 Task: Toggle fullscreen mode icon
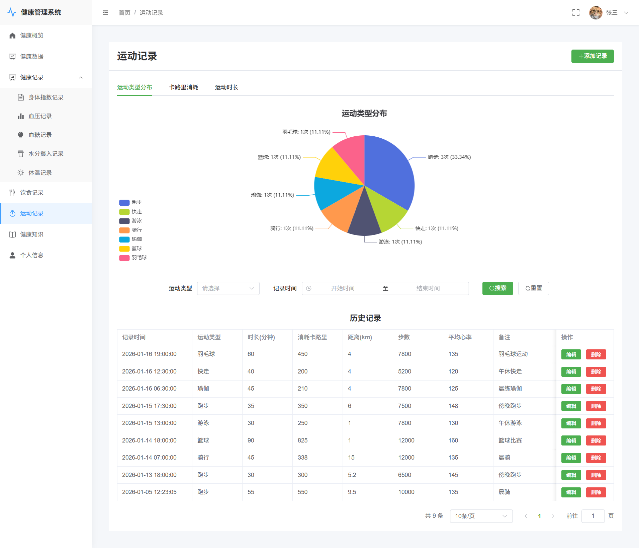pos(576,13)
